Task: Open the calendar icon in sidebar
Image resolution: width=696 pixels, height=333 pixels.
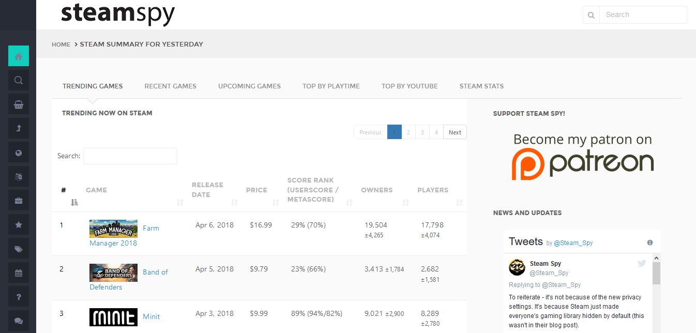Action: click(19, 273)
